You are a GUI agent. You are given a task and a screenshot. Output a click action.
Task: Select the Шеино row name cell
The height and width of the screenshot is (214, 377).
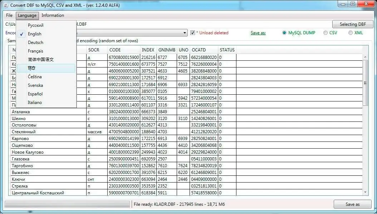click(48, 118)
